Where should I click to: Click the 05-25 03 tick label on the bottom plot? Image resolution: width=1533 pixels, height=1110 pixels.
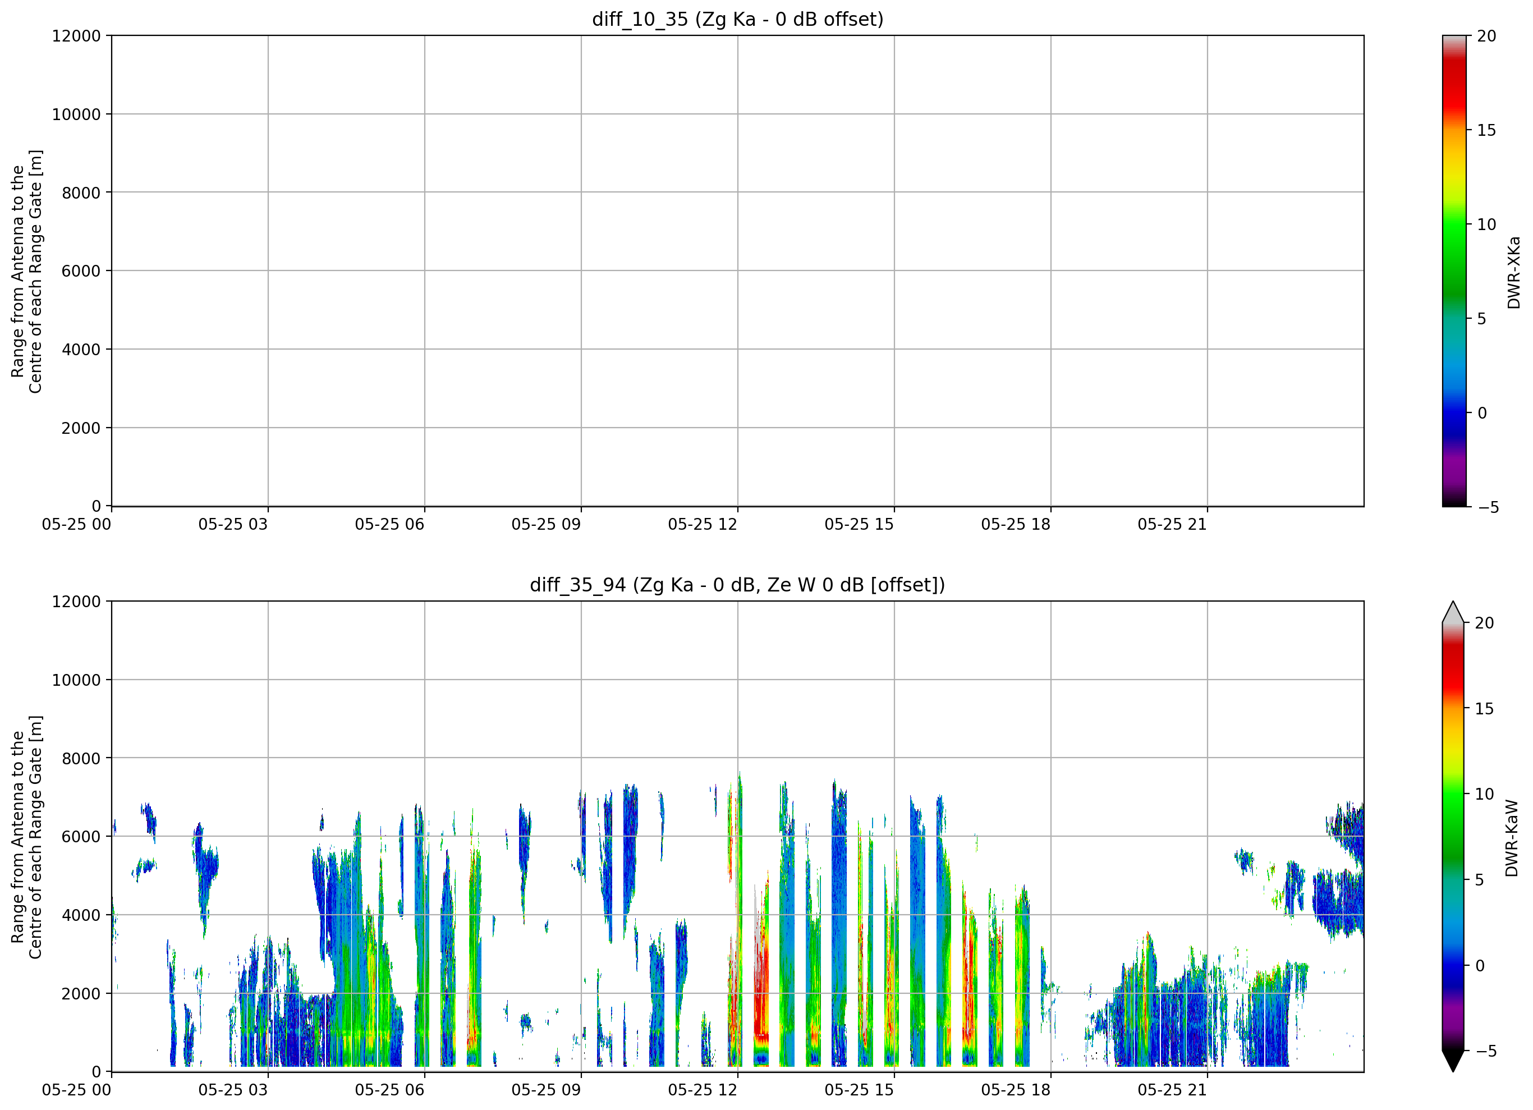pyautogui.click(x=232, y=1090)
